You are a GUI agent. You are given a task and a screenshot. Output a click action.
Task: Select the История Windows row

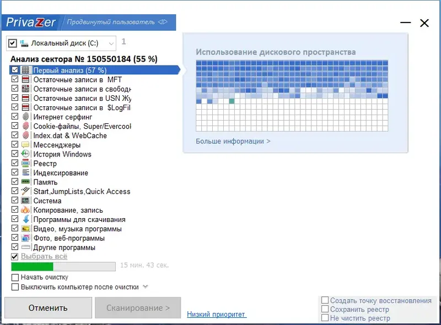62,154
